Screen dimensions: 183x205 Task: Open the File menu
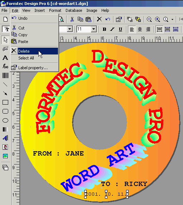click(4, 10)
